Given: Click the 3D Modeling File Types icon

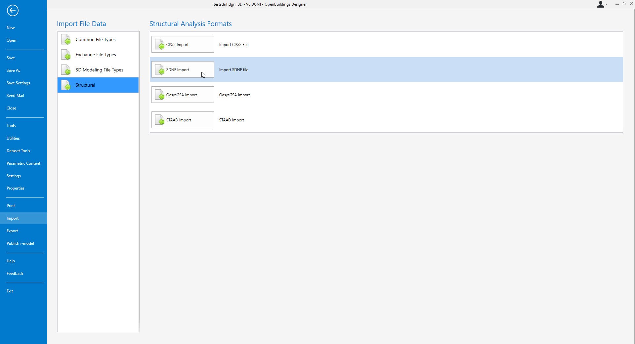Looking at the screenshot, I should (x=66, y=70).
